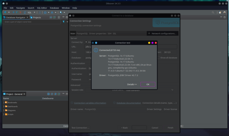Open dropdown next to New Connection icon
This screenshot has width=229, height=136.
(9, 12)
